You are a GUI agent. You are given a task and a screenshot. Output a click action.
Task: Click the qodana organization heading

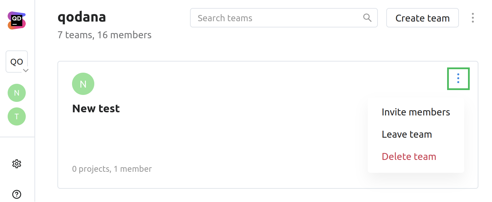[82, 17]
